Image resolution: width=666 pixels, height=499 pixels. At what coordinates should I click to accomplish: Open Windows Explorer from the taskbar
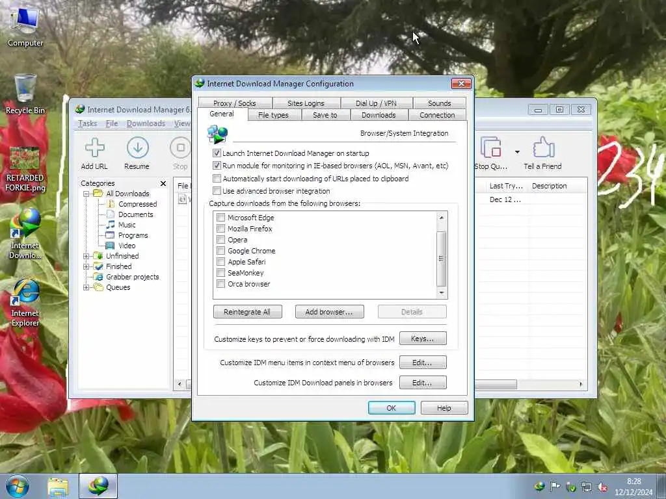click(x=58, y=486)
